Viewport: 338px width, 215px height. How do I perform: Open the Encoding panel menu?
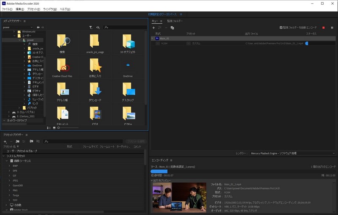(x=171, y=160)
